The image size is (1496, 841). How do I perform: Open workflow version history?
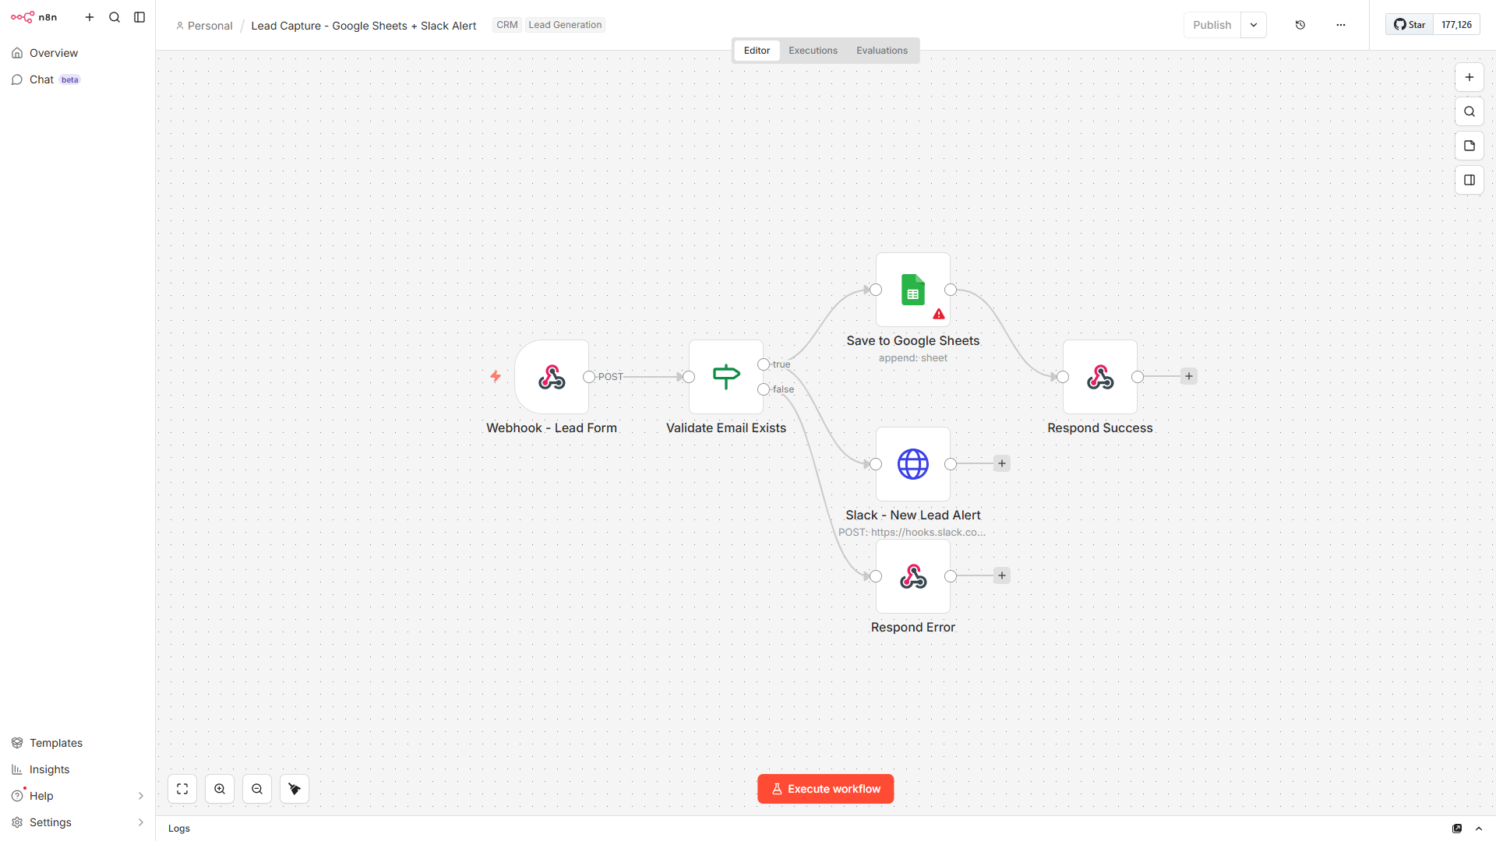[1300, 24]
